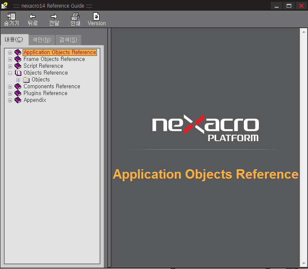Click the help app icon in title bar
This screenshot has width=308, height=269.
[x=5, y=6]
